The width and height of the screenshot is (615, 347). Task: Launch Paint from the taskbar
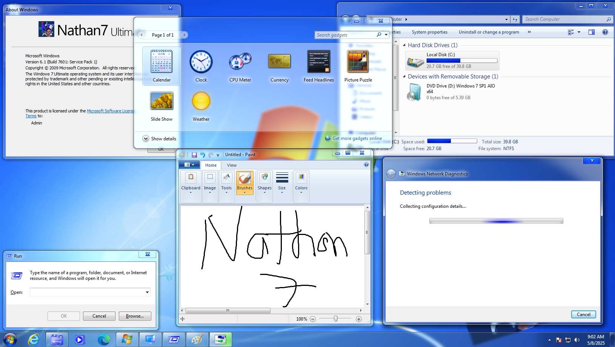point(197,339)
